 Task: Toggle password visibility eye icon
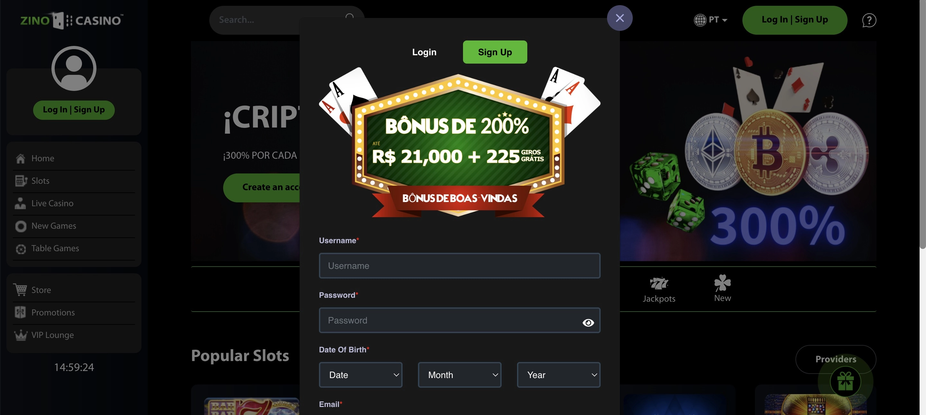[588, 322]
